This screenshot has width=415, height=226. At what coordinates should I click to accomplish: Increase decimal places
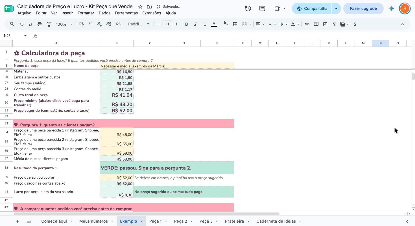point(109,24)
